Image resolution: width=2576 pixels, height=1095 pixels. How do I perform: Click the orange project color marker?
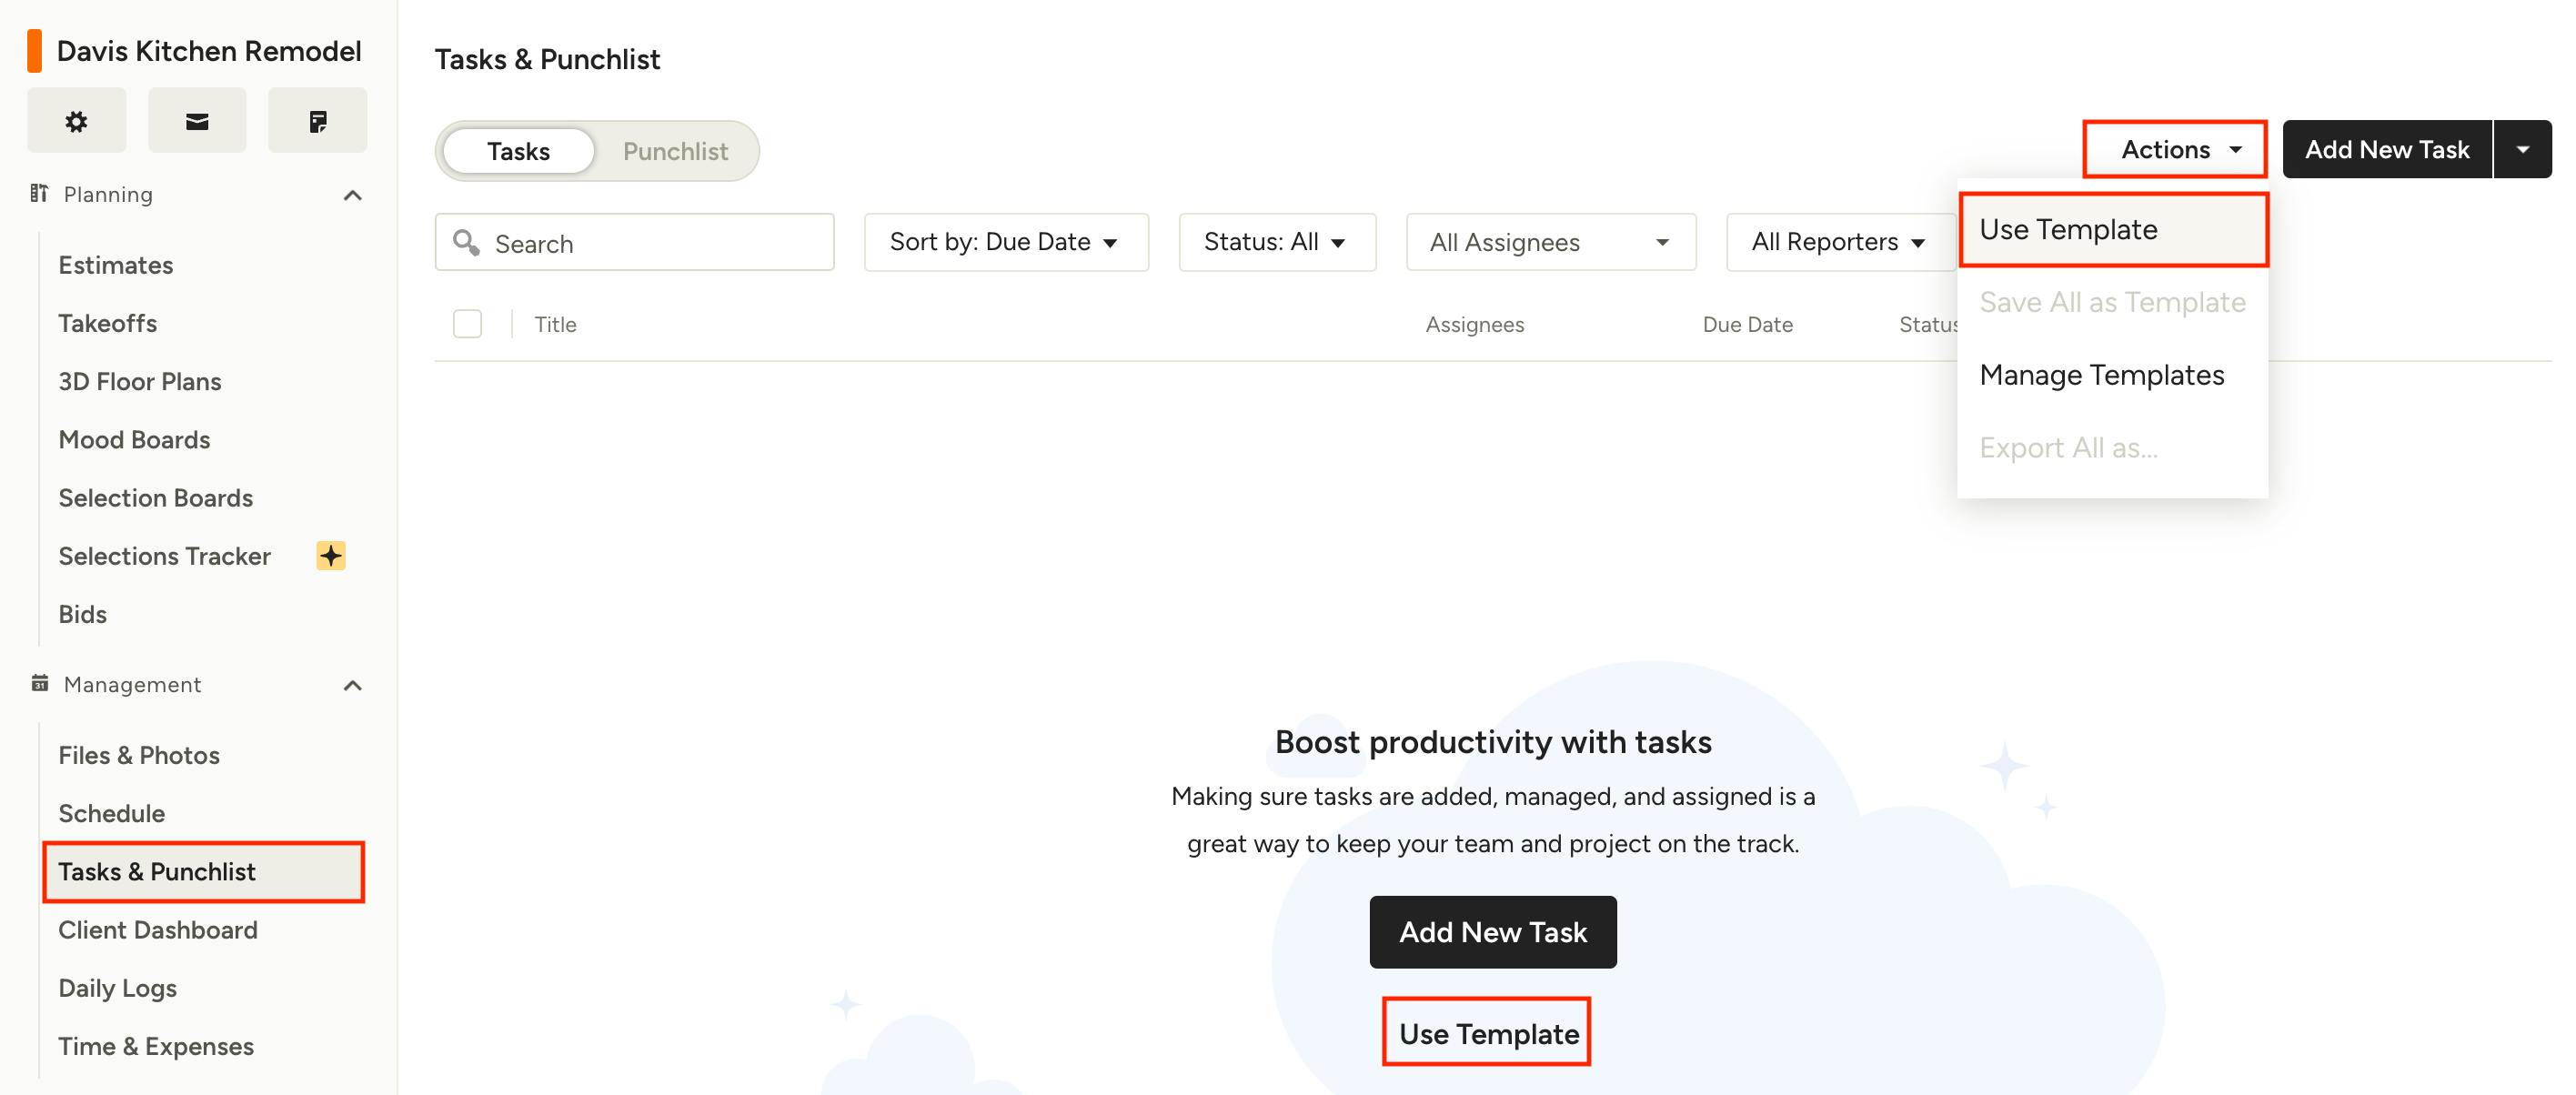click(34, 51)
